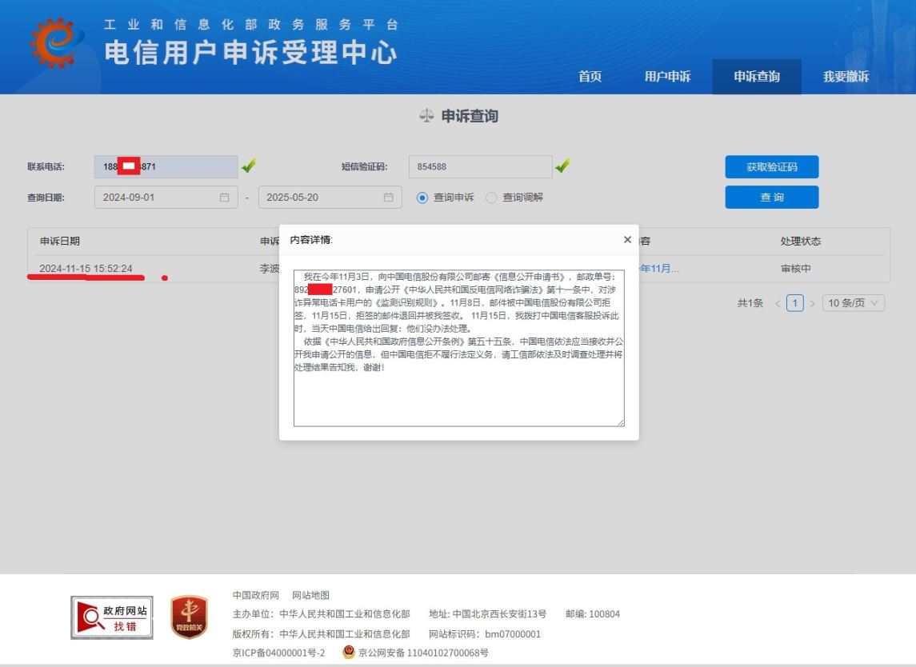The width and height of the screenshot is (916, 667).
Task: Click the 短信验证码 input field
Action: coord(480,166)
